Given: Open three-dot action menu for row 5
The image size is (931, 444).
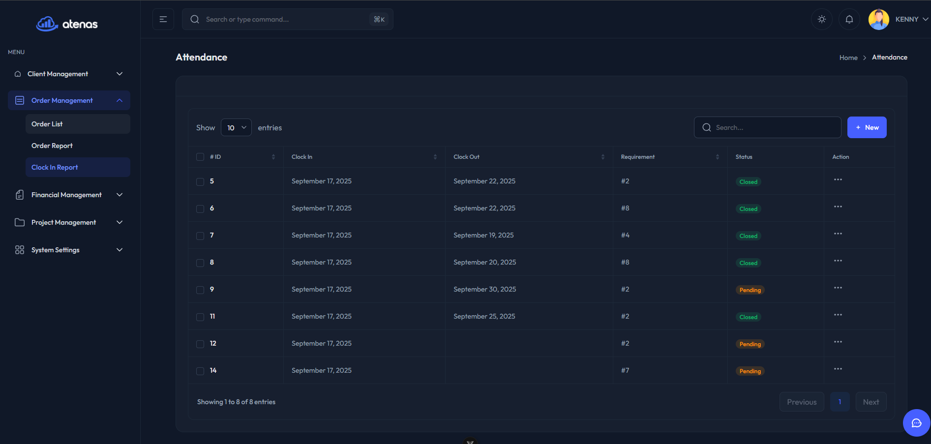Looking at the screenshot, I should (838, 180).
